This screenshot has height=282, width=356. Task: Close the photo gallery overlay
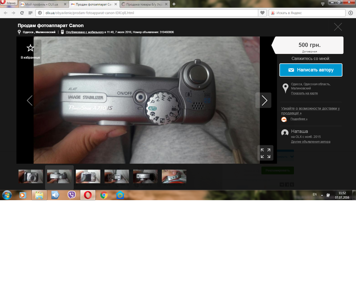tap(338, 27)
